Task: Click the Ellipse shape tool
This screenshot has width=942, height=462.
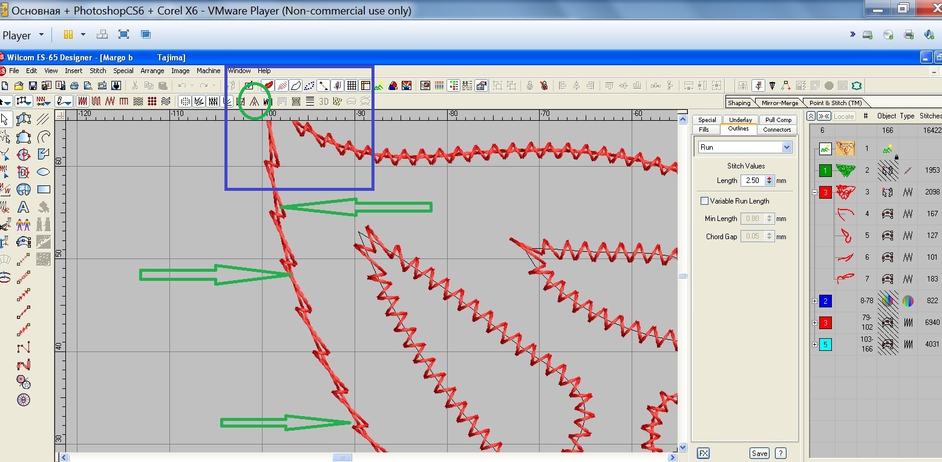Action: pyautogui.click(x=44, y=172)
